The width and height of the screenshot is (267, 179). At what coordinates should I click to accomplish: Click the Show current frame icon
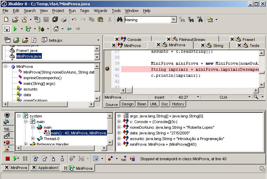coord(133,158)
